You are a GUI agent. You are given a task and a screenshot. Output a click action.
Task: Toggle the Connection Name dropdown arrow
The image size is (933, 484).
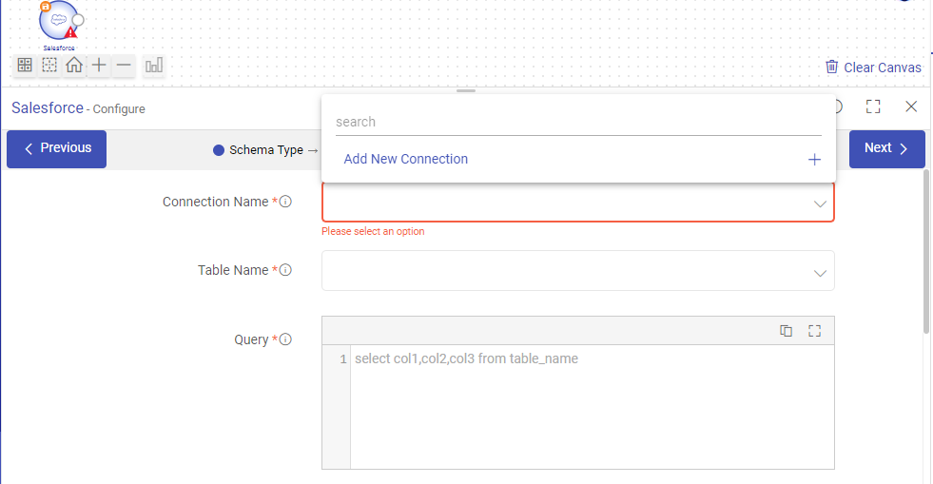tap(820, 203)
